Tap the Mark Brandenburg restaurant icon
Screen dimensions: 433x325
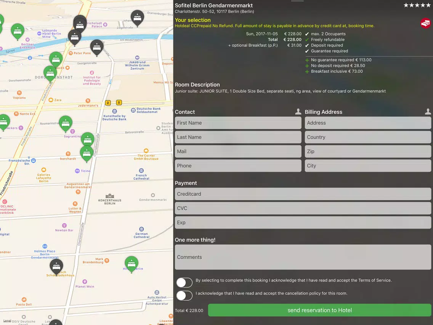click(107, 260)
